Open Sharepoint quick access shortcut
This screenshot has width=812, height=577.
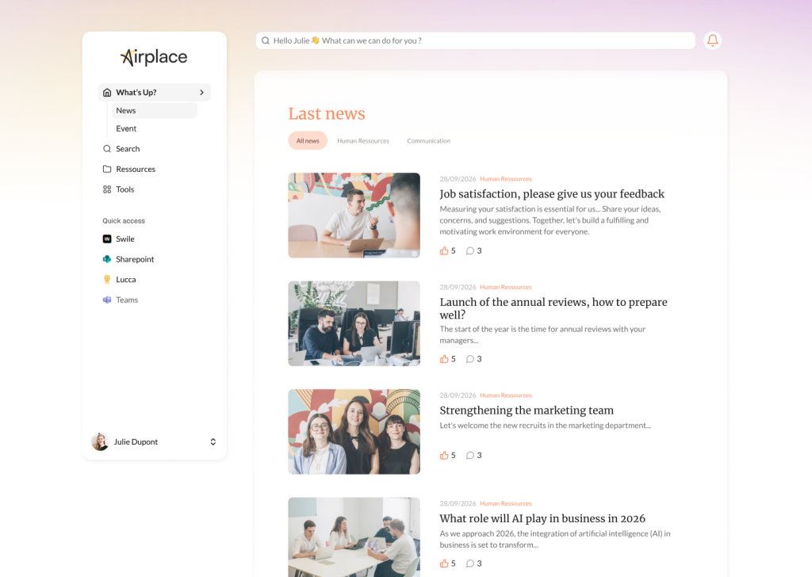134,259
